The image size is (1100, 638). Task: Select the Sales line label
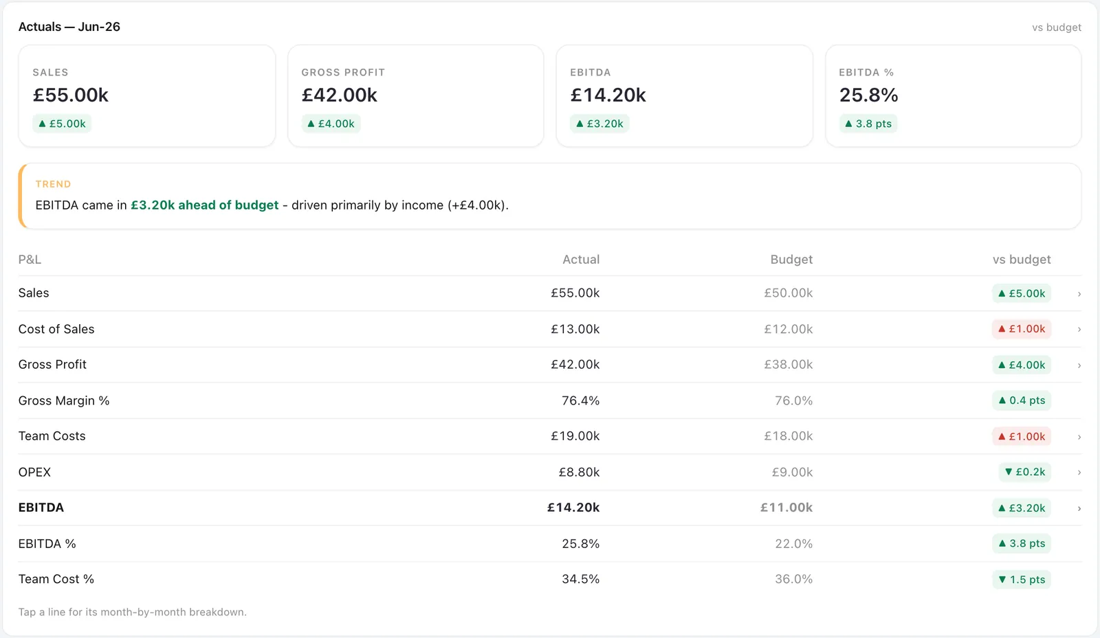pyautogui.click(x=34, y=293)
